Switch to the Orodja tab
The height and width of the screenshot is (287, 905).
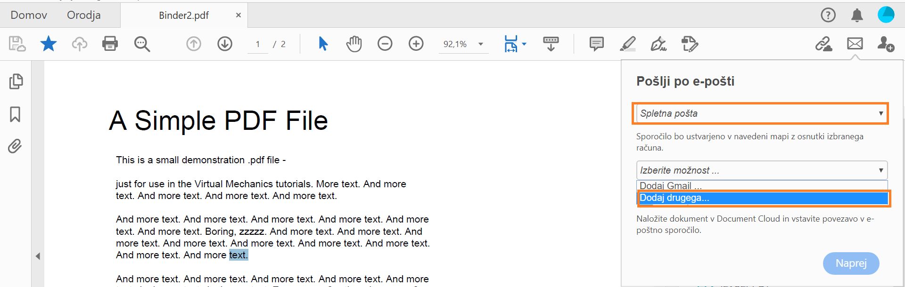pos(83,15)
